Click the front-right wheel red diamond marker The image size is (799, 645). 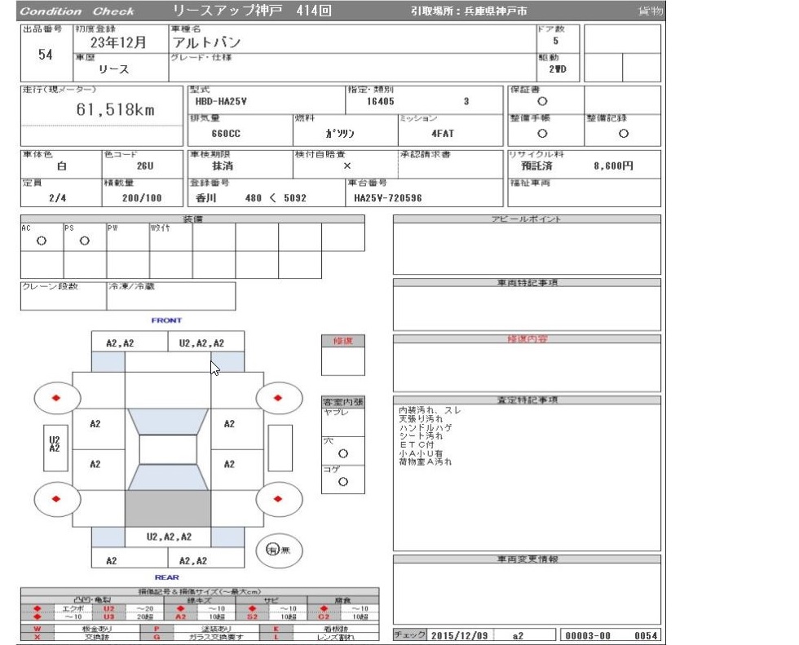coord(278,398)
